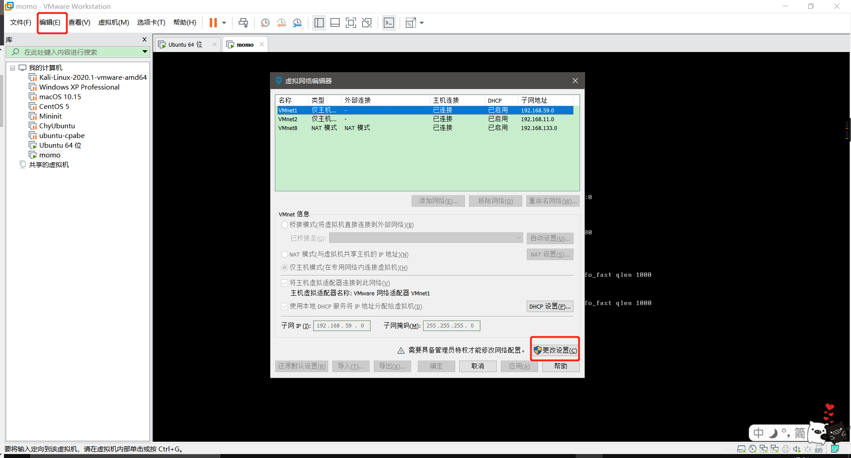Screen dimensions: 851x458
Task: Select the VMnet1 network row
Action: (425, 110)
